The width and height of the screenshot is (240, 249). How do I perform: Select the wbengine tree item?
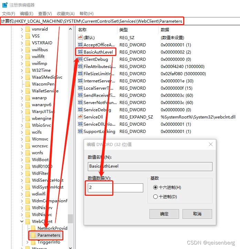coord(42,118)
